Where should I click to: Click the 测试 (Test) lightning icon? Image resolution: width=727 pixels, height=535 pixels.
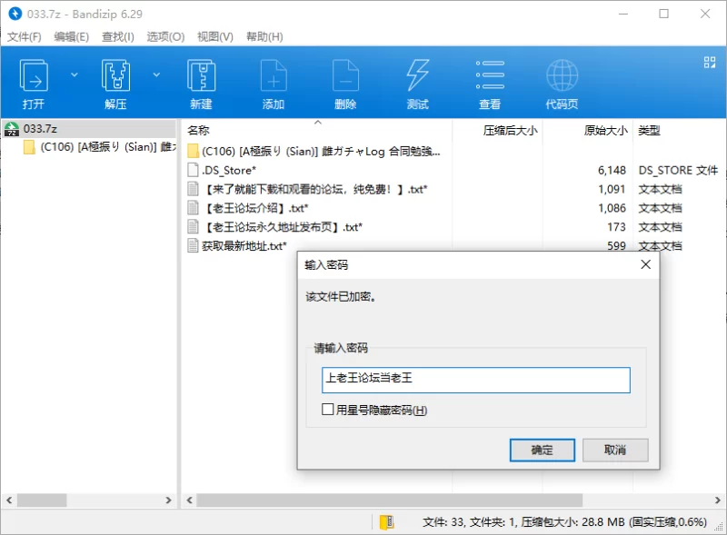pyautogui.click(x=417, y=75)
